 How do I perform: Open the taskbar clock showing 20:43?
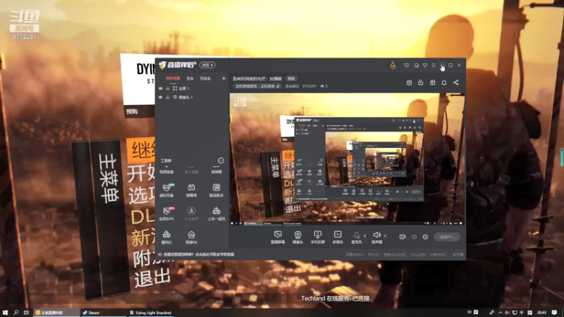(x=541, y=313)
